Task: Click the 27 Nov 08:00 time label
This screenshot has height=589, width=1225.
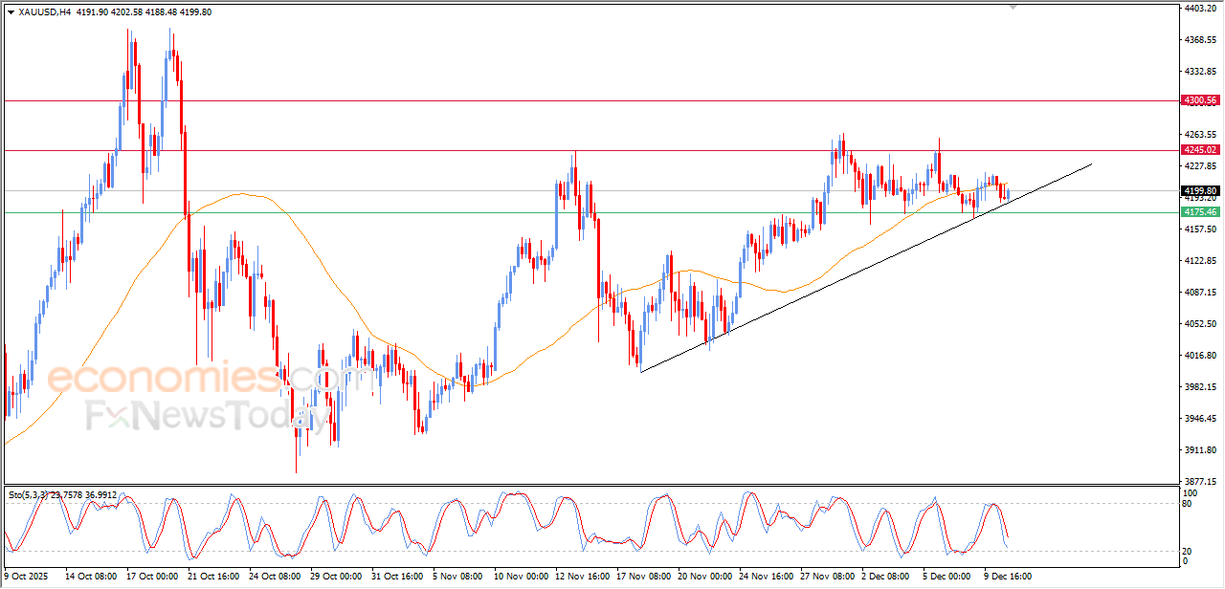Action: (826, 577)
